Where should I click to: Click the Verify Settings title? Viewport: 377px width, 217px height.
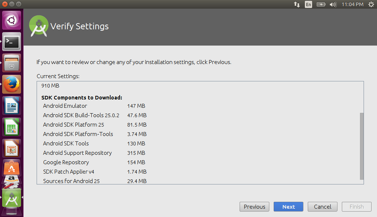coord(79,26)
